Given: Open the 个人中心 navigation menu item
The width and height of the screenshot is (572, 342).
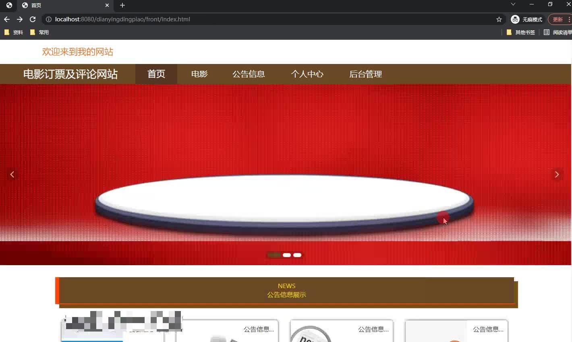Looking at the screenshot, I should pyautogui.click(x=307, y=74).
